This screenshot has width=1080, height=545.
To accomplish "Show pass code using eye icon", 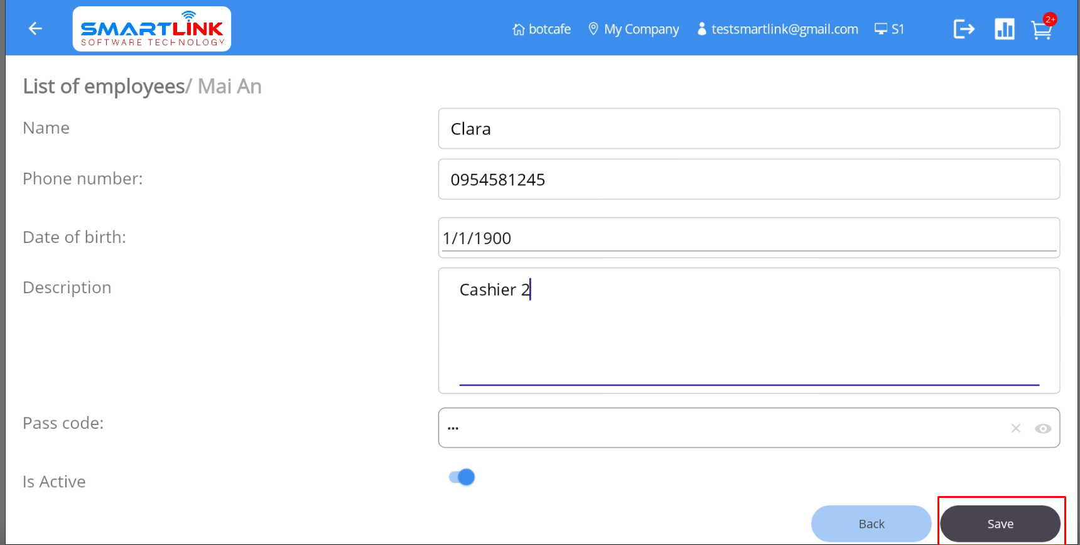I will pyautogui.click(x=1043, y=428).
